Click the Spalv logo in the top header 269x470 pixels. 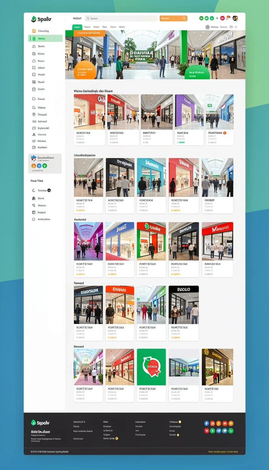tap(41, 19)
